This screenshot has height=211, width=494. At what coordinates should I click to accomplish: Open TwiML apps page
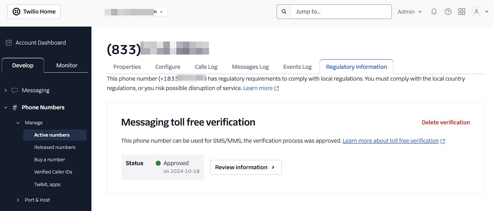(47, 185)
